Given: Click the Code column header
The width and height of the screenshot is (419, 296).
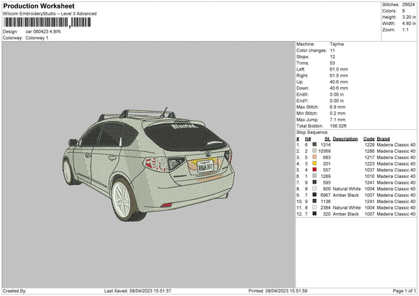Looking at the screenshot, I should [x=369, y=138].
